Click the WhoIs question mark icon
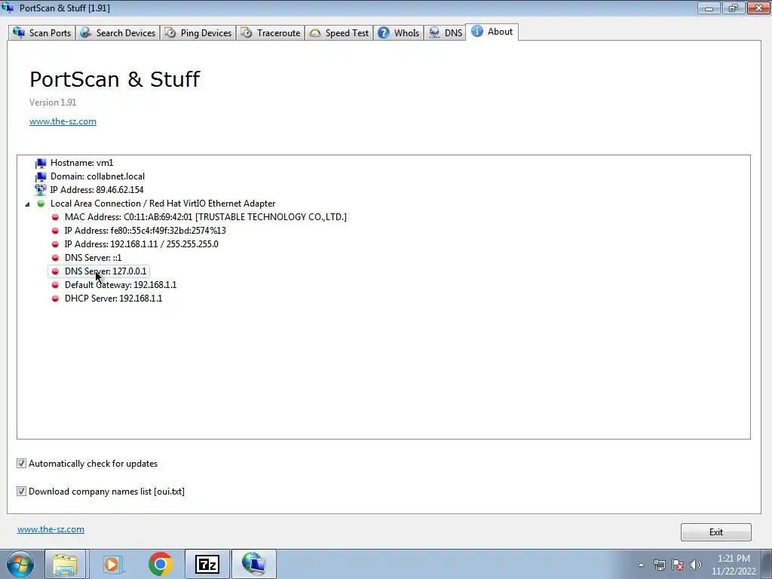This screenshot has height=579, width=772. click(x=384, y=33)
